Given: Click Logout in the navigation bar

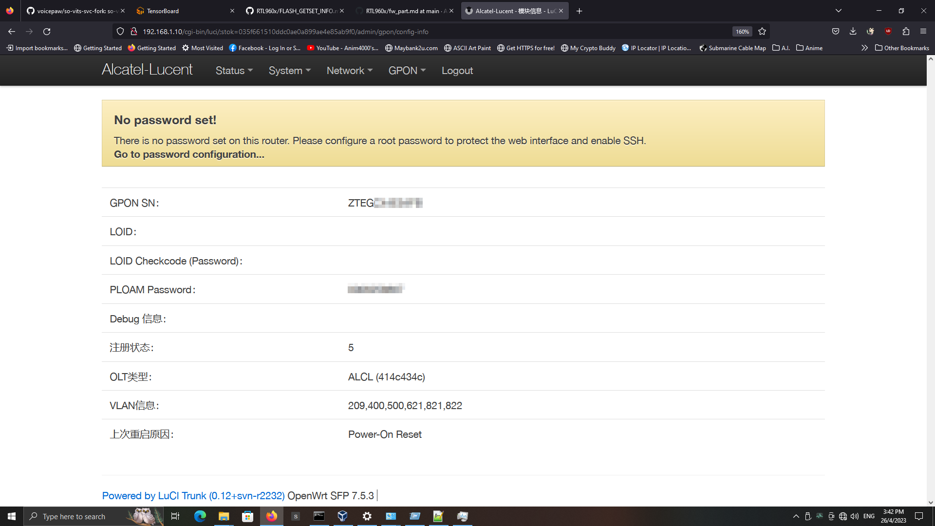Looking at the screenshot, I should pos(457,71).
